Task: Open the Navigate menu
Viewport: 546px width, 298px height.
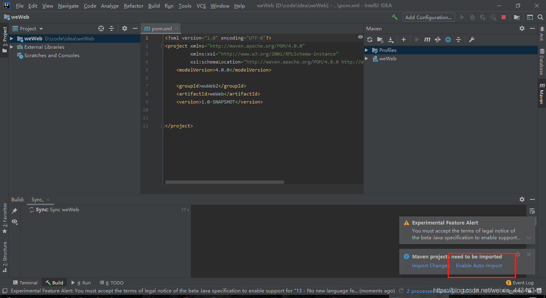Action: coord(68,6)
